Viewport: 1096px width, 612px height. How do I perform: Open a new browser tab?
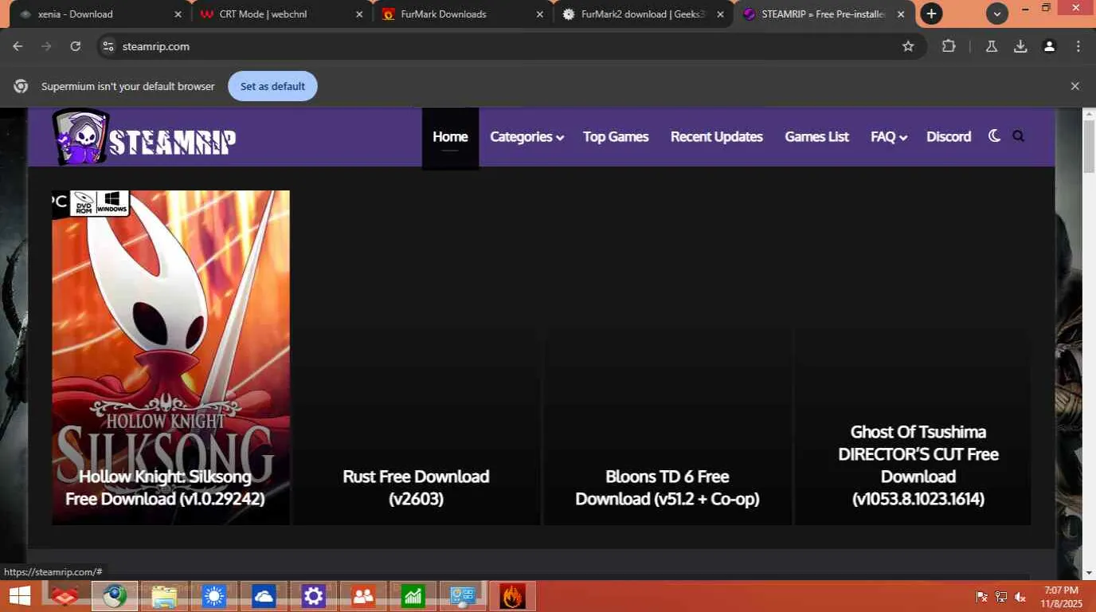[x=931, y=14]
